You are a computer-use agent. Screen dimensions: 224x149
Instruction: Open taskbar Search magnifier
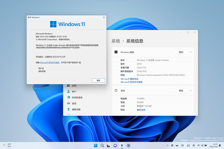(102, 145)
